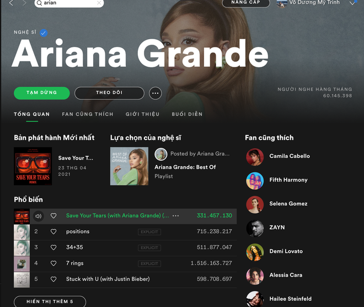Open Camila Cabello artist avatar
364x307 pixels.
click(x=255, y=157)
